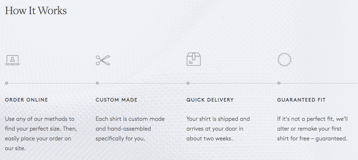Image resolution: width=358 pixels, height=160 pixels.
Task: Click the scissors Custom Made icon
Action: point(103,60)
